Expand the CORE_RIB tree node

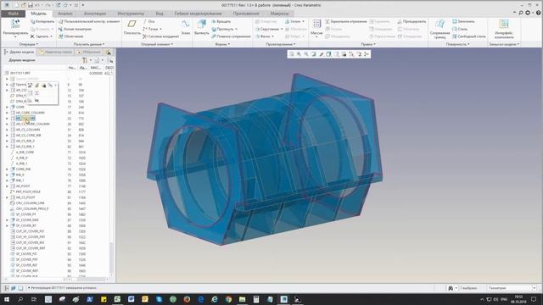pos(7,169)
